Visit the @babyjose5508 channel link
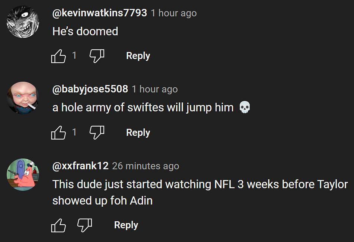 click(90, 89)
